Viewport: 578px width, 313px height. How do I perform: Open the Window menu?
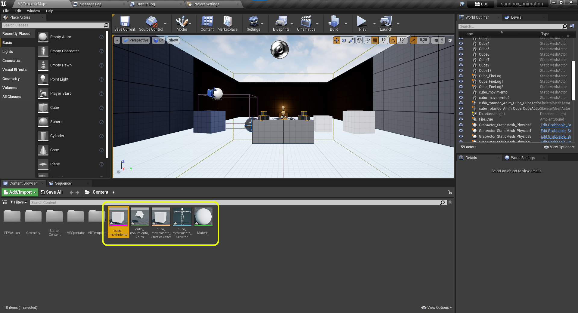(33, 11)
